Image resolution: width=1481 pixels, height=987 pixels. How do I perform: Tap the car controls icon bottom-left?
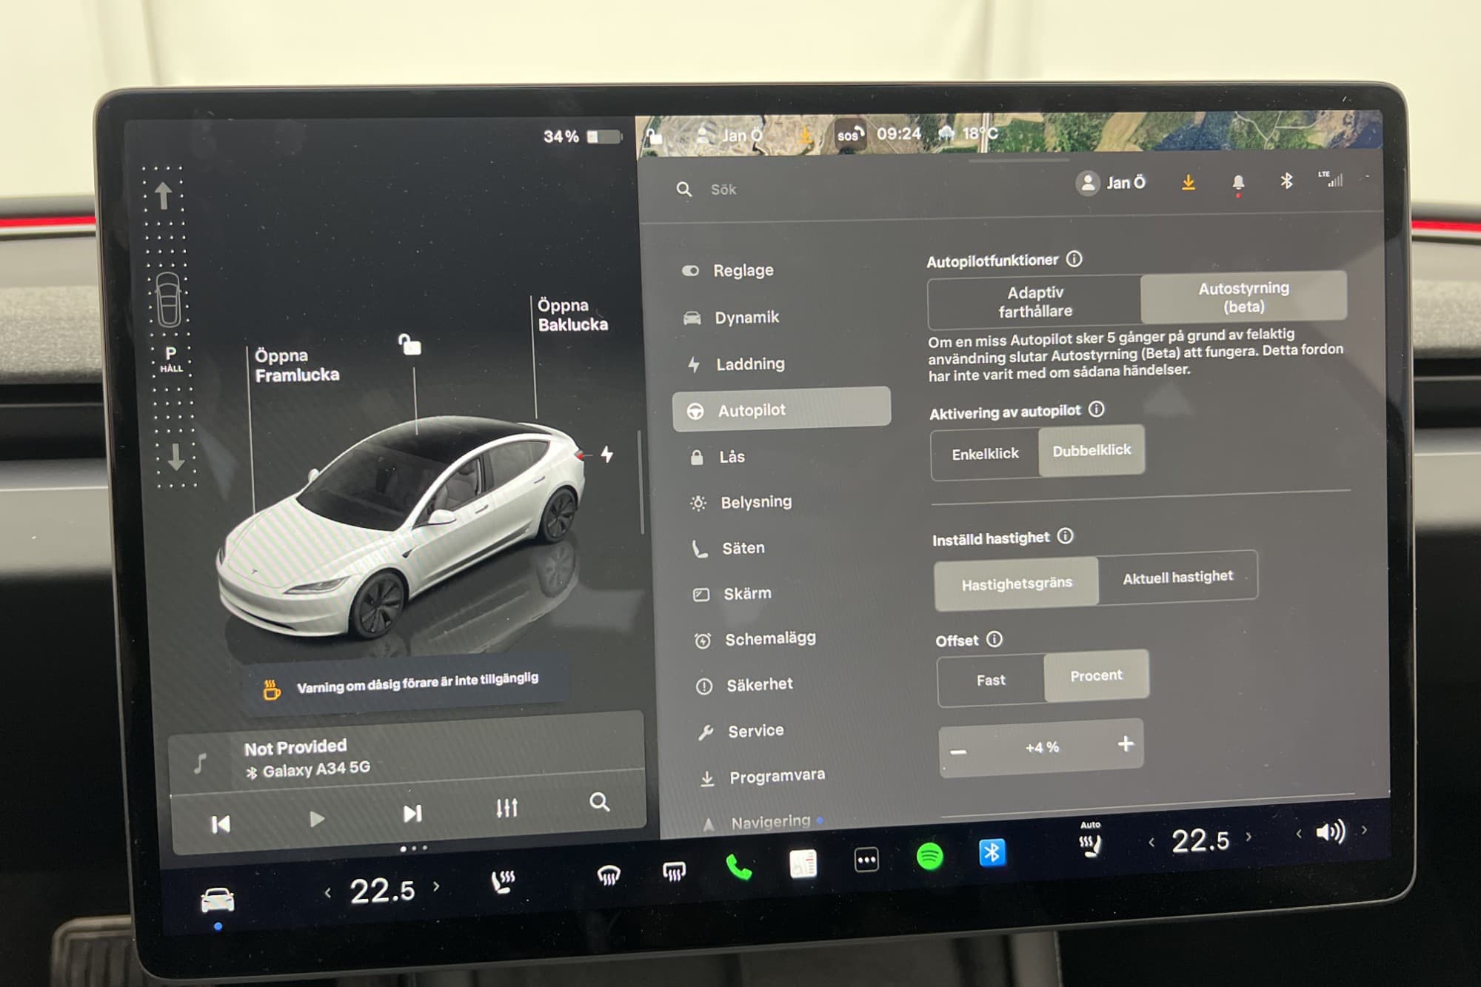pos(217,900)
